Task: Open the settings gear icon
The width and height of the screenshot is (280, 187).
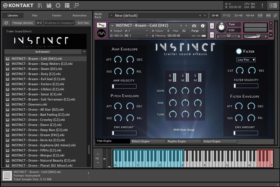Action: (x=58, y=6)
